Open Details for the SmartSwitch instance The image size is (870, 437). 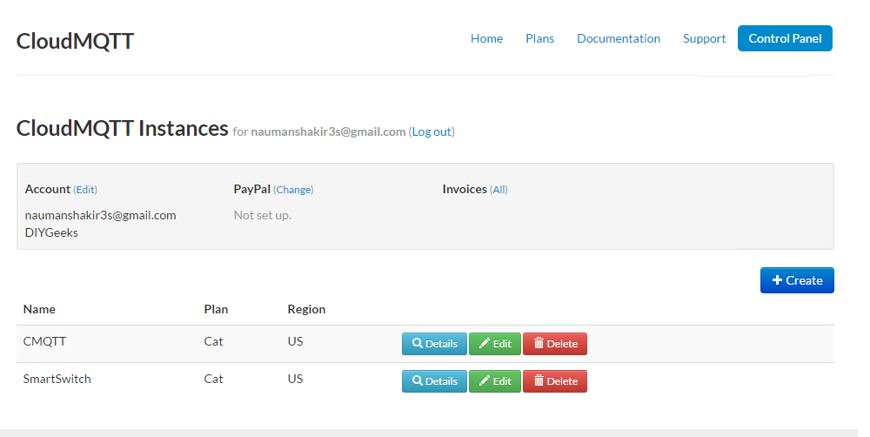coord(434,381)
